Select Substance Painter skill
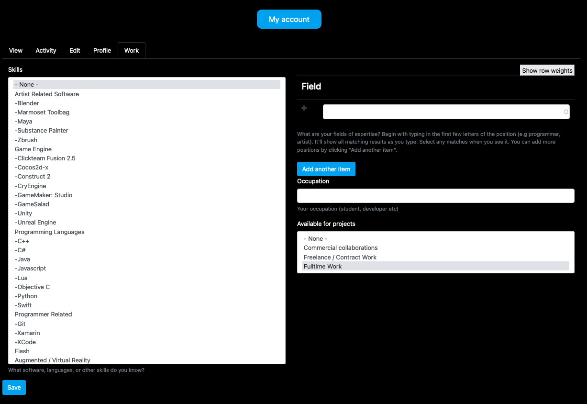Screen dimensions: 587x404 point(147,131)
